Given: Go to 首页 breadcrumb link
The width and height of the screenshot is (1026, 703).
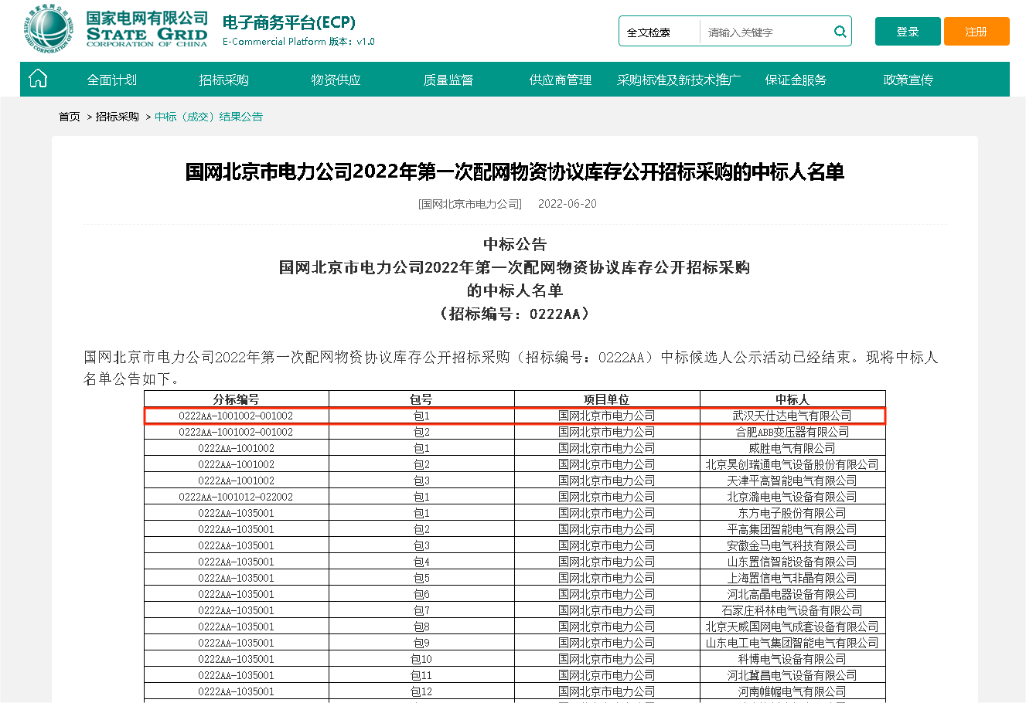Looking at the screenshot, I should point(70,117).
